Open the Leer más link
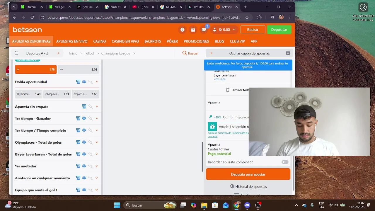Image resolution: width=375 pixels, height=211 pixels. point(213,137)
